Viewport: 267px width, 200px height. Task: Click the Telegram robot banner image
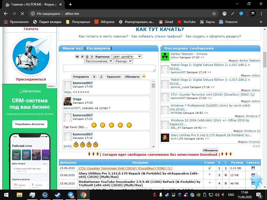point(31,55)
